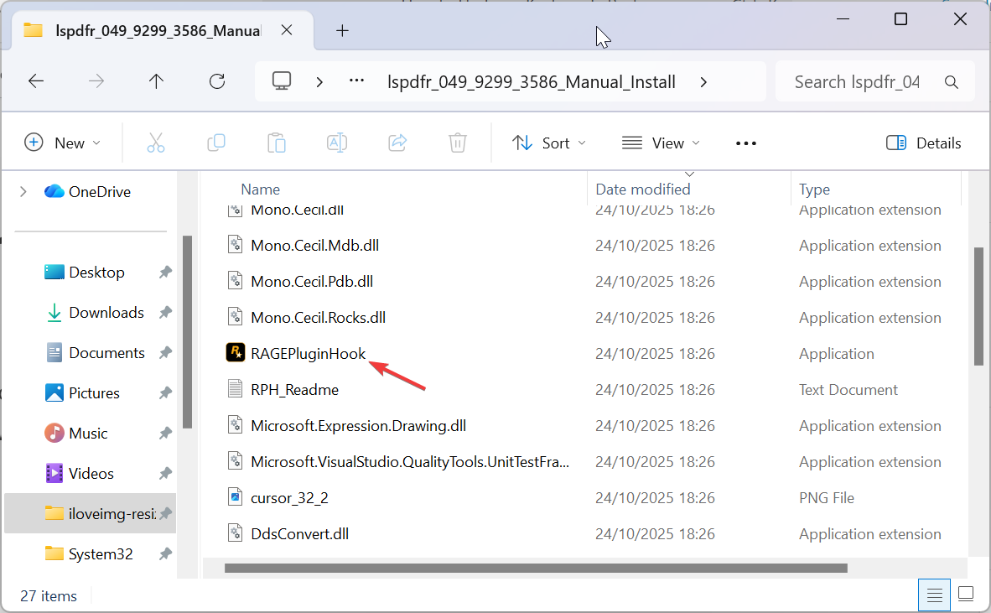Click the Paste clipboard icon

point(277,143)
